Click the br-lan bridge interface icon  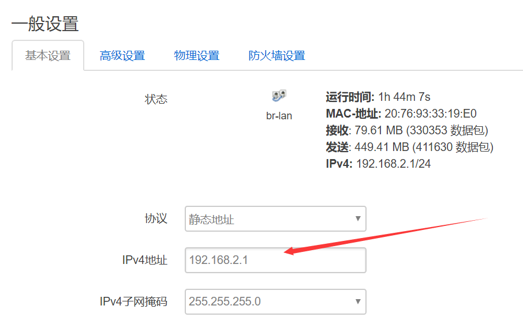tap(279, 96)
